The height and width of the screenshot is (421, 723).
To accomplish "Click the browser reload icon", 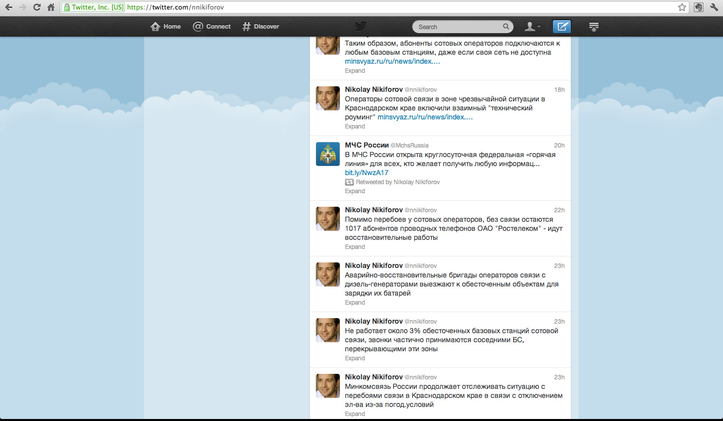I will pos(37,8).
